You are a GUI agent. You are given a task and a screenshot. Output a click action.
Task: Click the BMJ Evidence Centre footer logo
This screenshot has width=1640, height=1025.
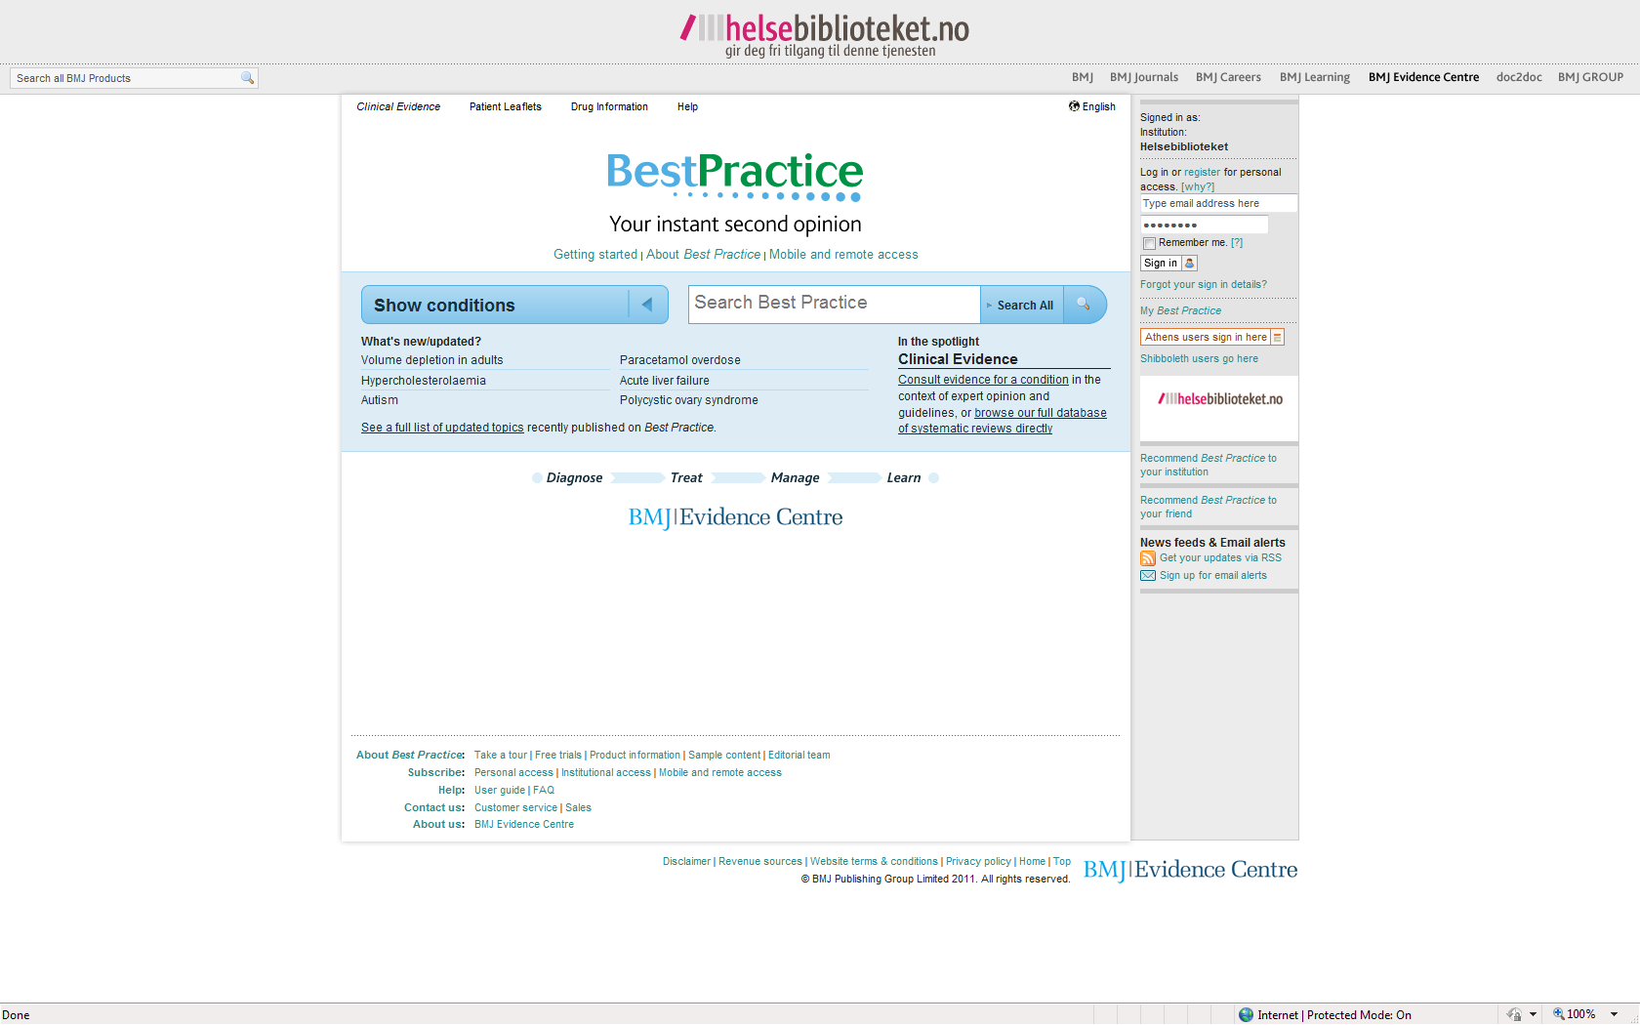[1190, 870]
